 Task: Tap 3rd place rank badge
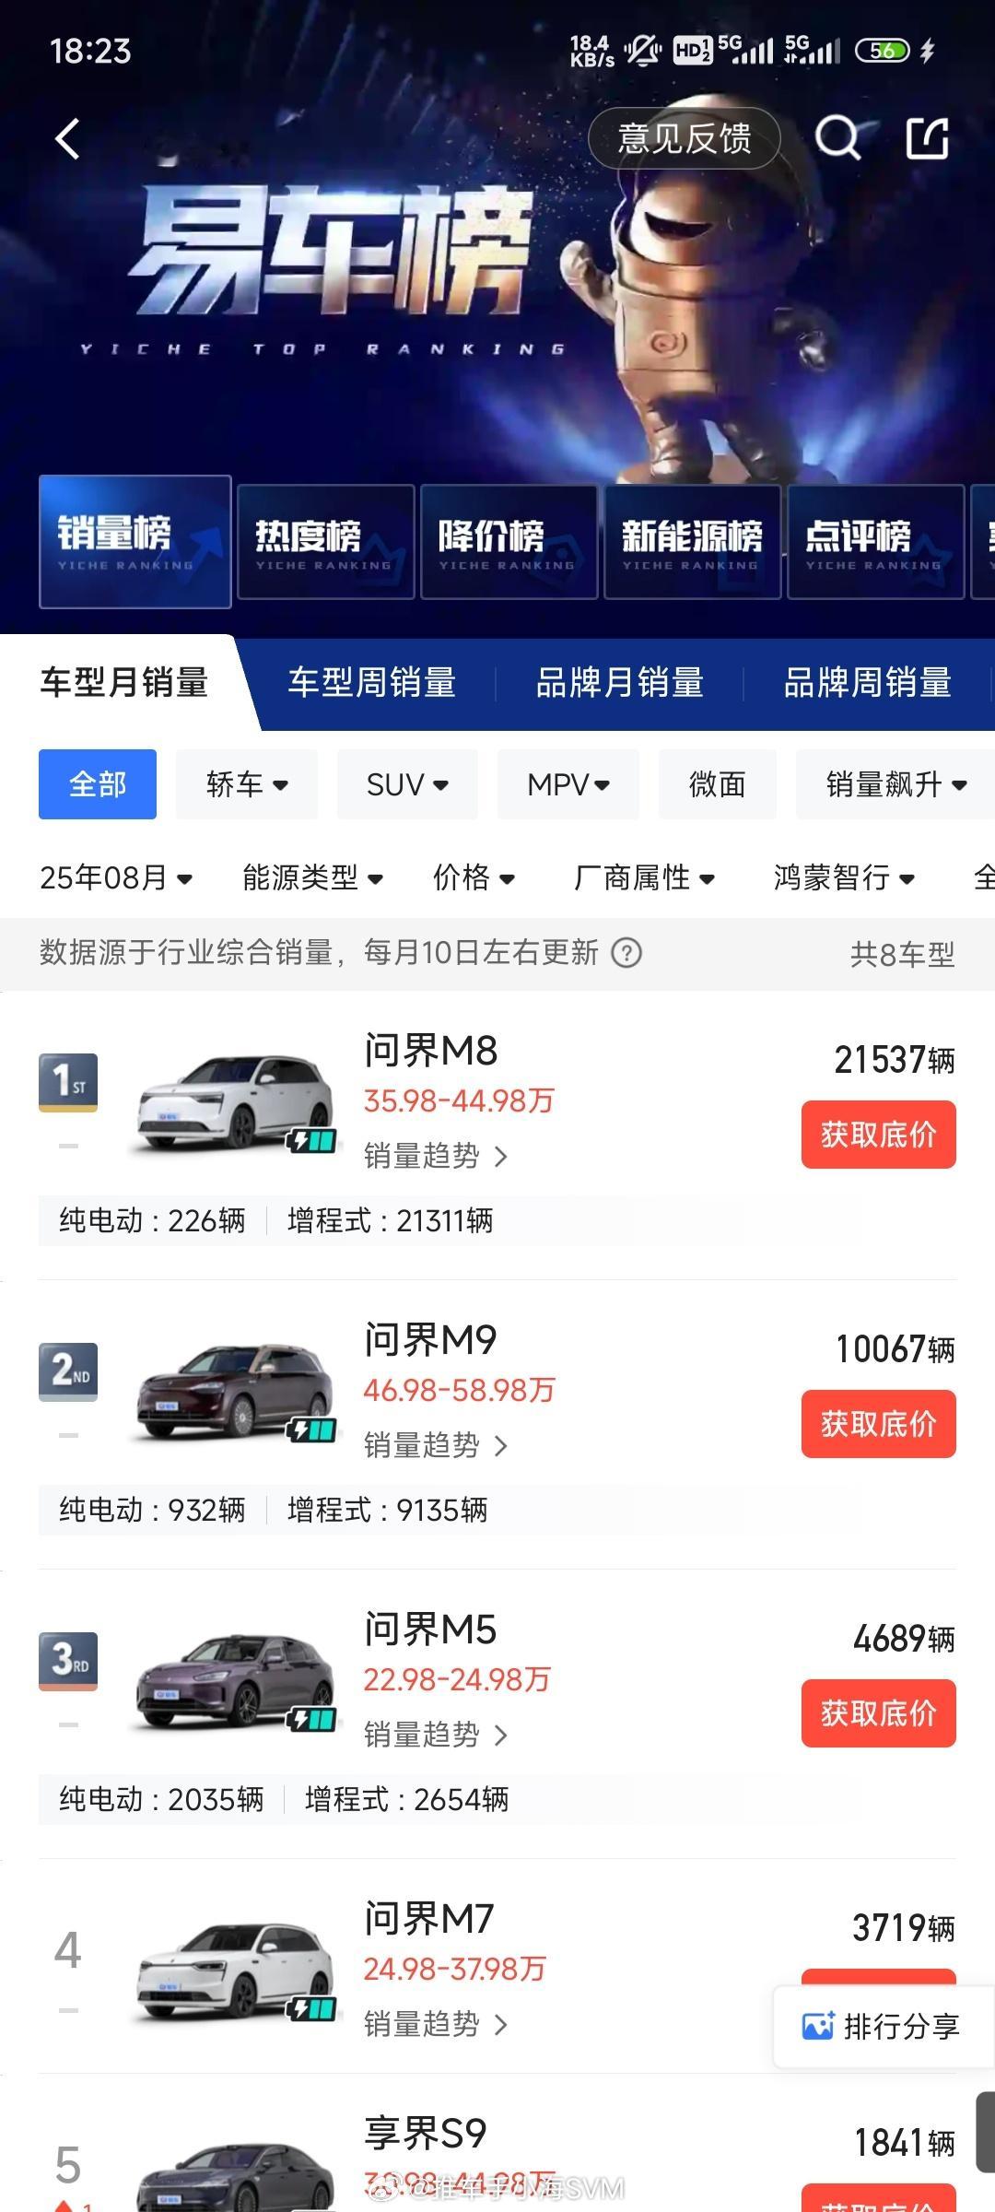click(68, 1661)
